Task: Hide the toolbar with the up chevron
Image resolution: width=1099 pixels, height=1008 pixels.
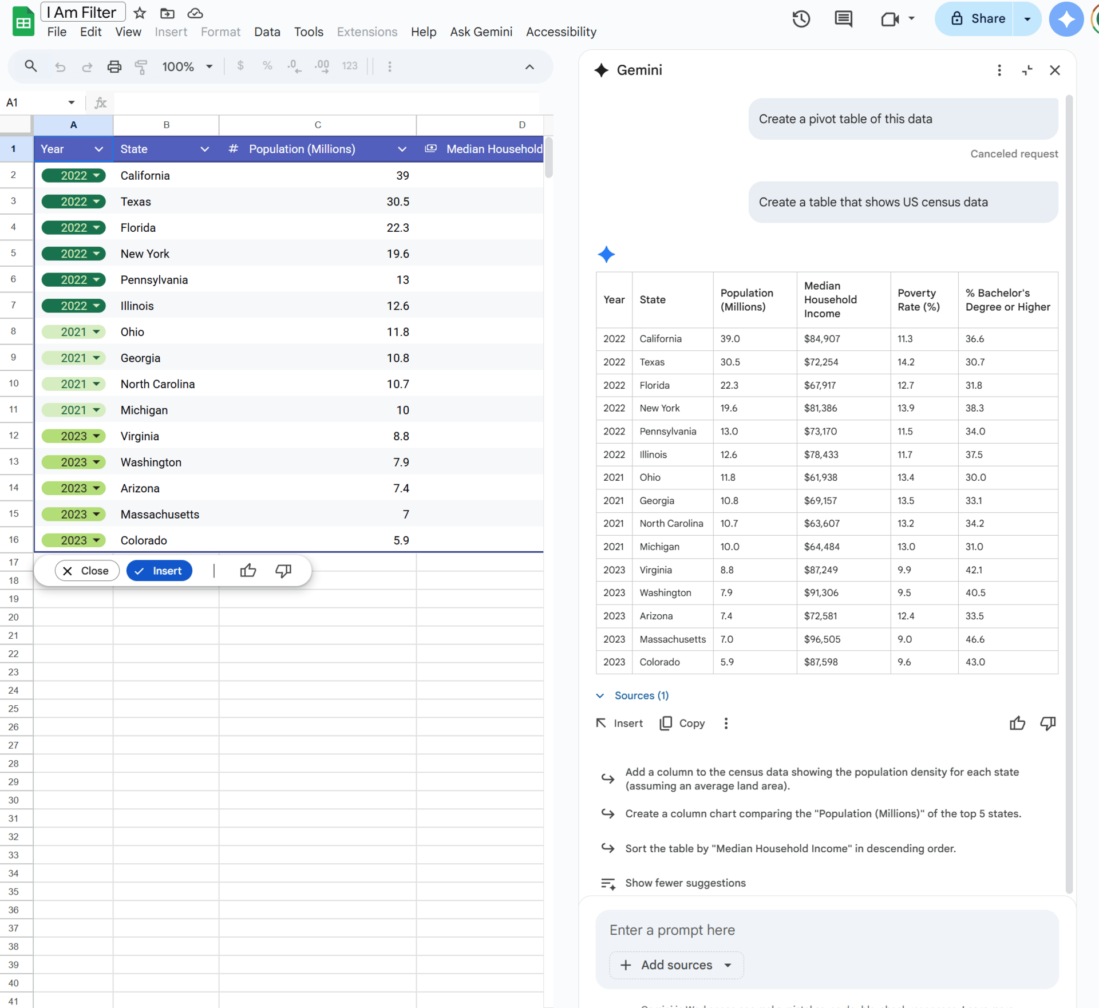Action: 529,66
